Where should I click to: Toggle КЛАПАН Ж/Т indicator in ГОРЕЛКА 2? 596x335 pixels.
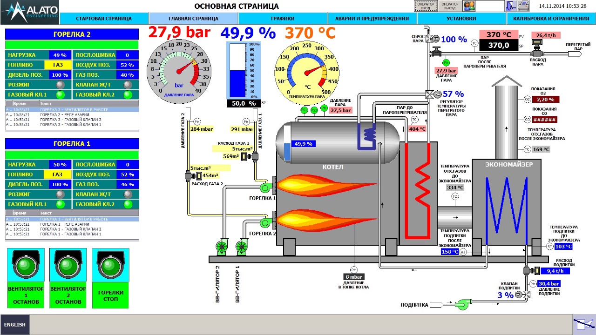tap(127, 85)
